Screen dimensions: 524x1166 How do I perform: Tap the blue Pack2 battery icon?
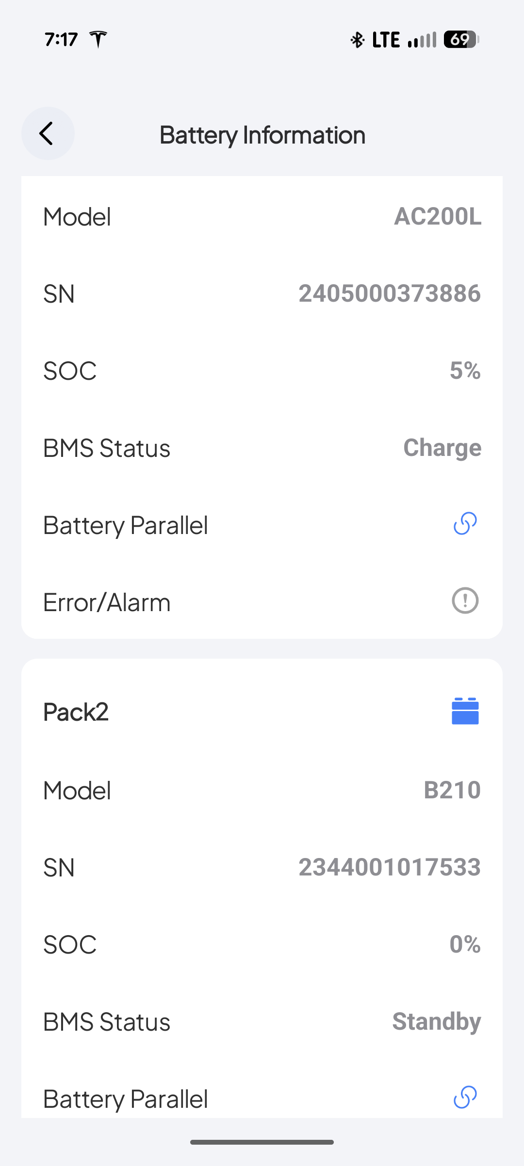465,711
